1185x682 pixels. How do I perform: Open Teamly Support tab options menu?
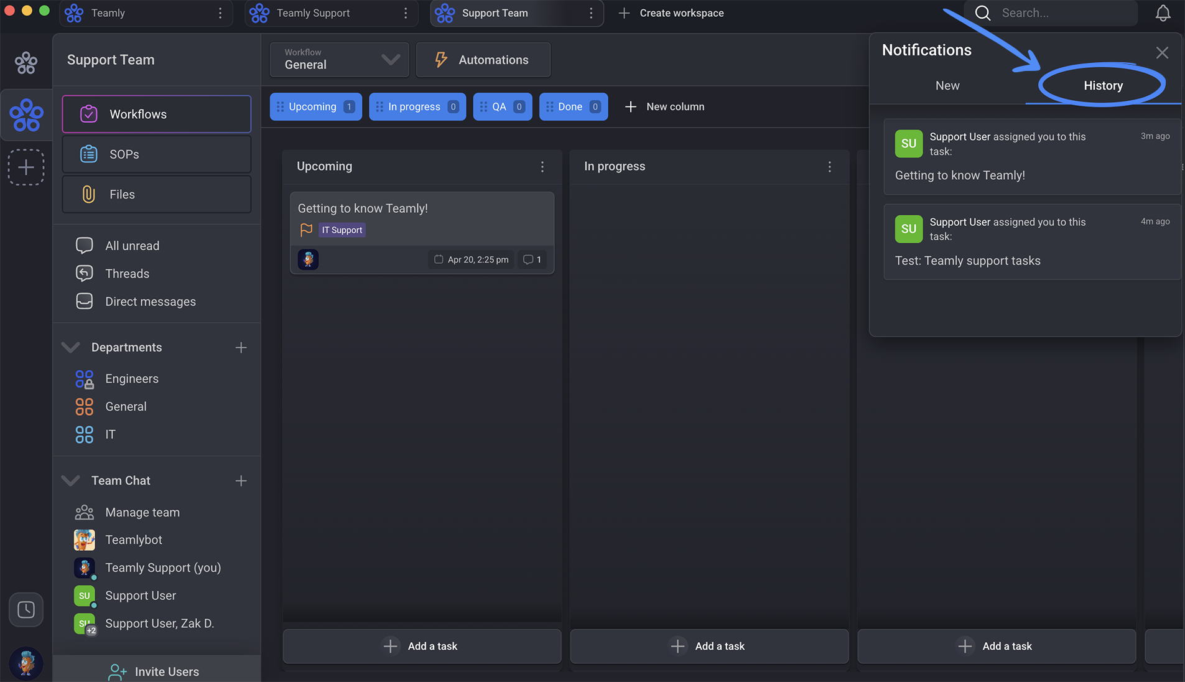tap(406, 13)
